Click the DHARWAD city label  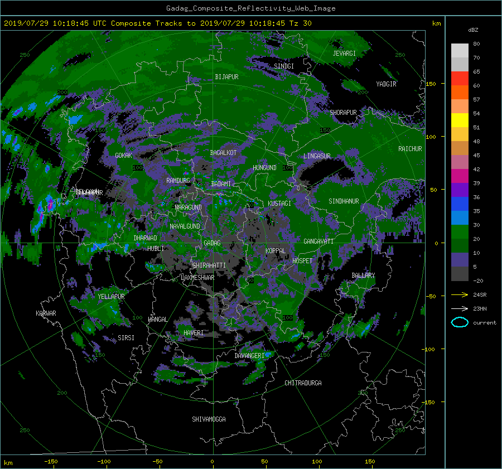[145, 238]
